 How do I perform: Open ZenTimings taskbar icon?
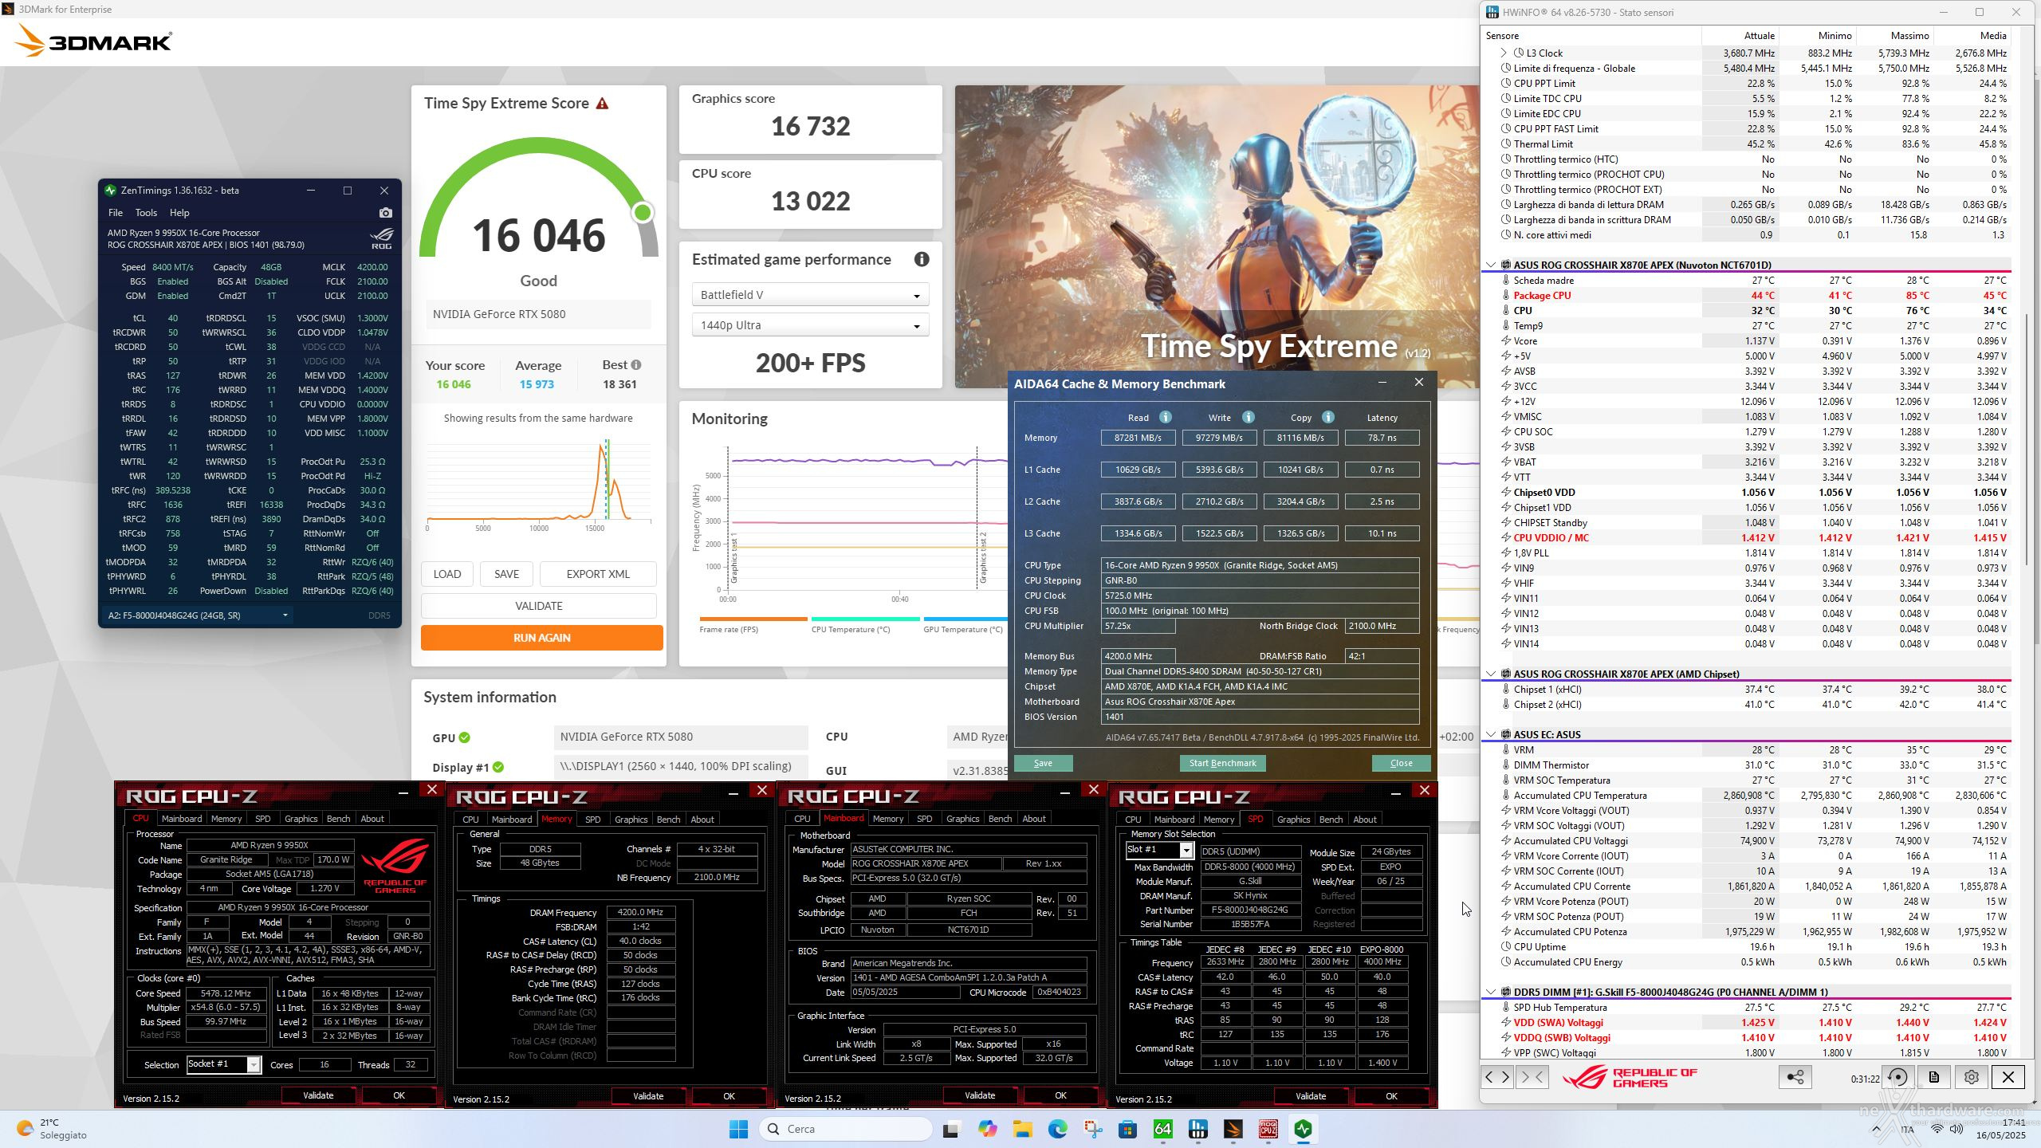click(1304, 1129)
